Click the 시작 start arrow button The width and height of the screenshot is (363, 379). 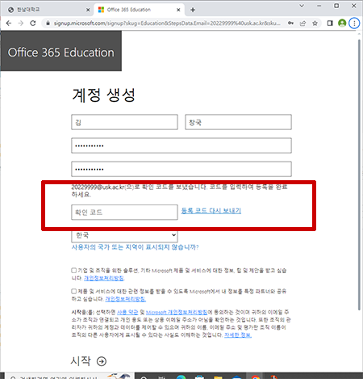(89, 361)
